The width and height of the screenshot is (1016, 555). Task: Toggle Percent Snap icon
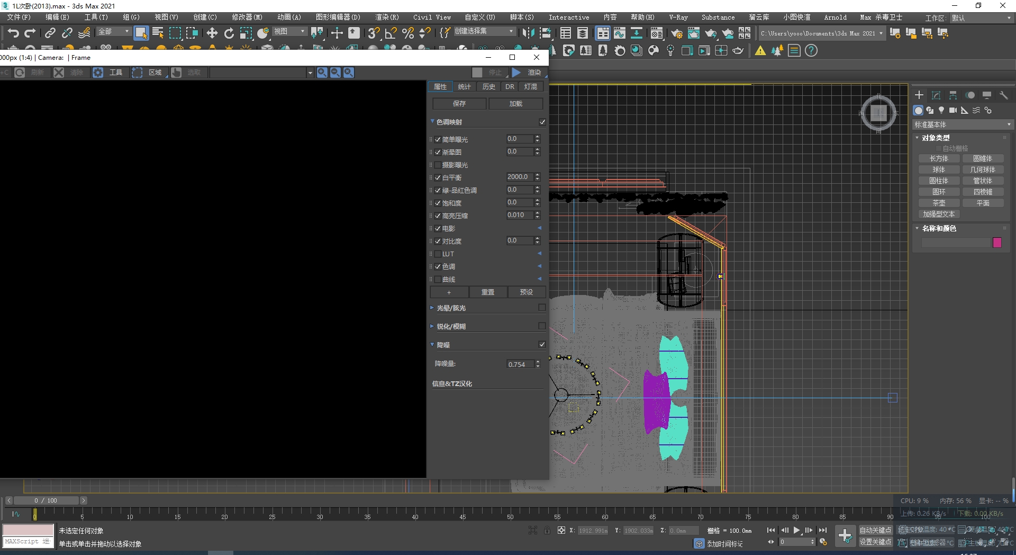point(407,33)
